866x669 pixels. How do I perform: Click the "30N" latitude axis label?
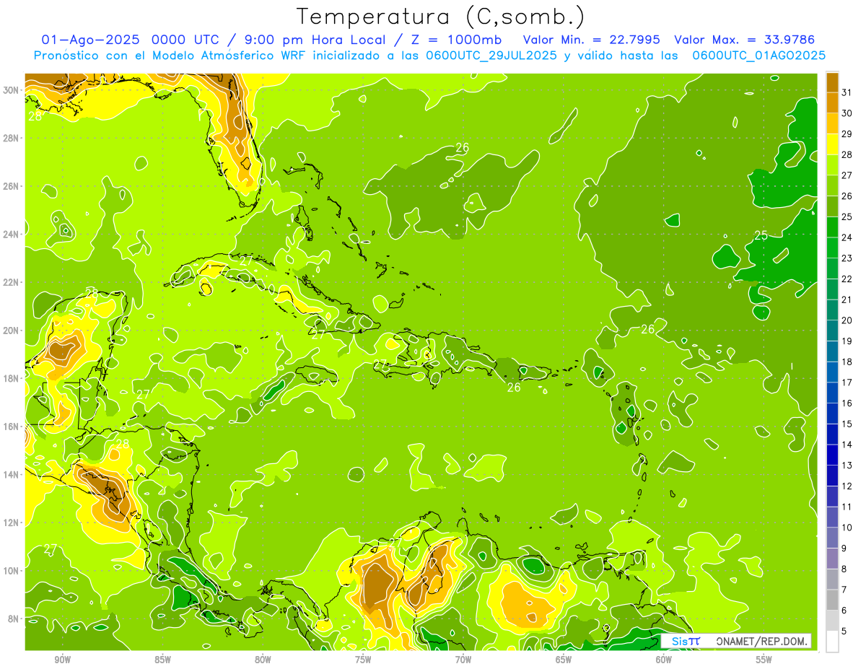12,89
